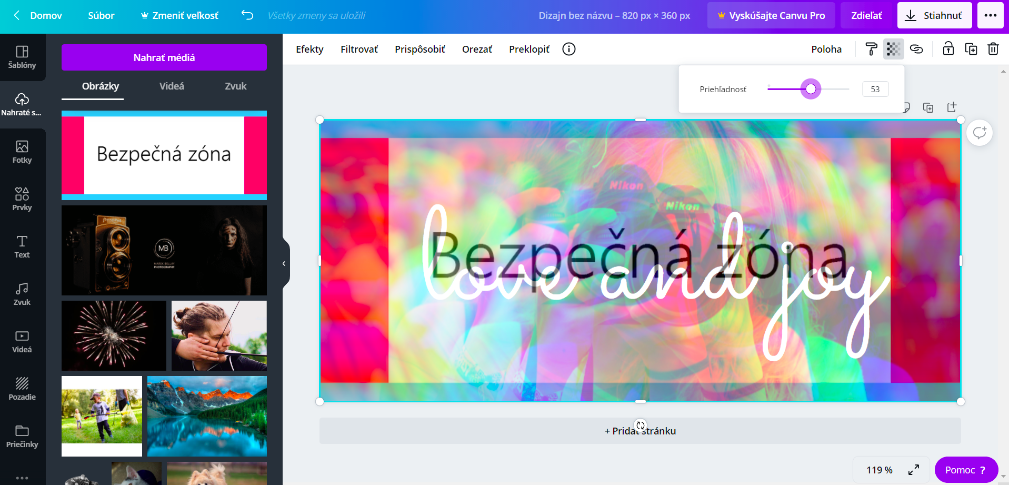Click the Zdieľať share button
The image size is (1009, 485).
coord(866,15)
